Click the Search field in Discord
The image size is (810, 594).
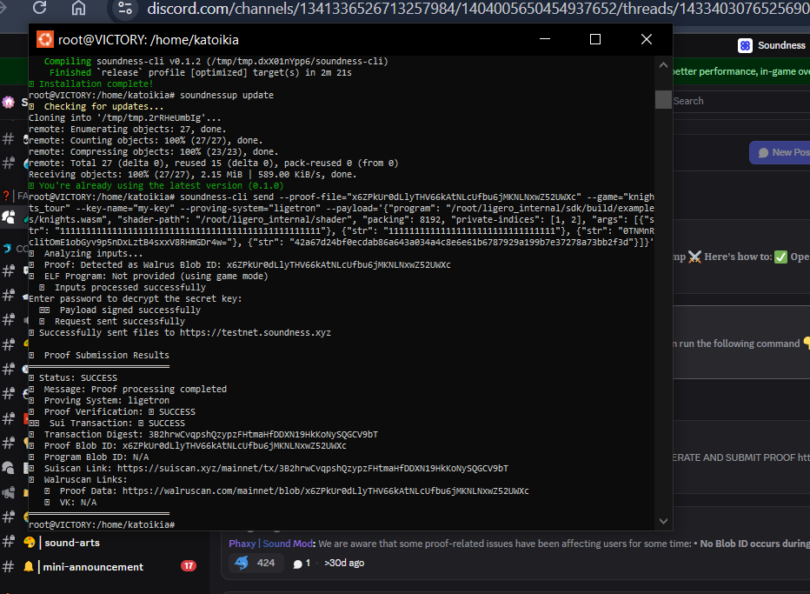pos(741,101)
